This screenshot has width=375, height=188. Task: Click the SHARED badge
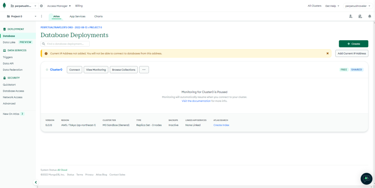click(357, 70)
